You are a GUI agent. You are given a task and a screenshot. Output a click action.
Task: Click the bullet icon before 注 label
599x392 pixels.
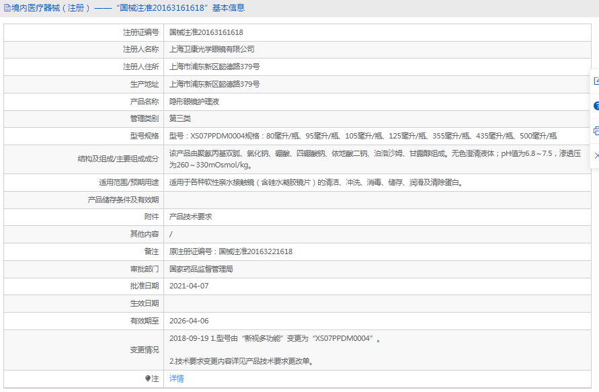pos(148,379)
